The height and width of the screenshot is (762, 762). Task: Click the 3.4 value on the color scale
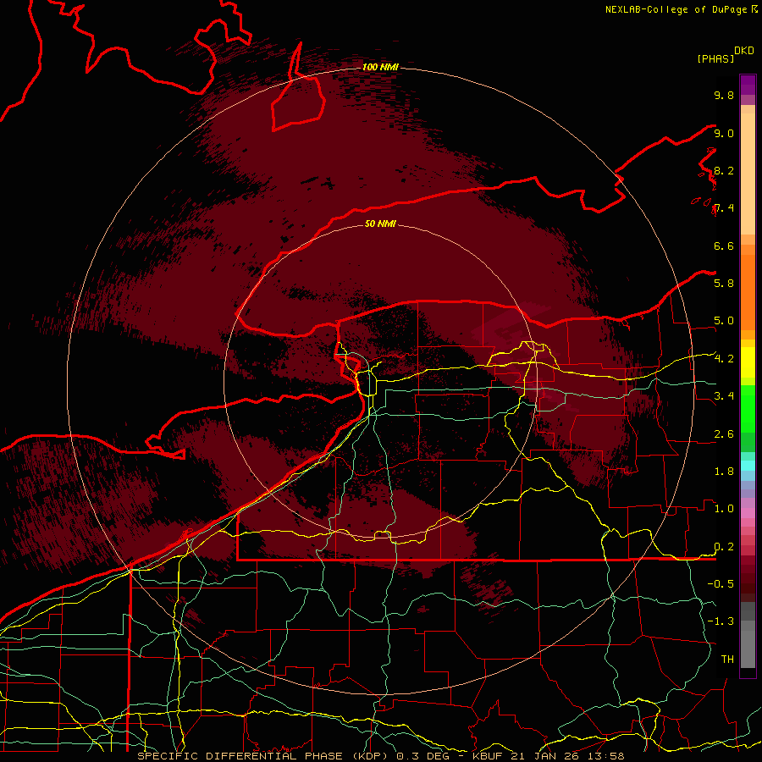click(724, 396)
